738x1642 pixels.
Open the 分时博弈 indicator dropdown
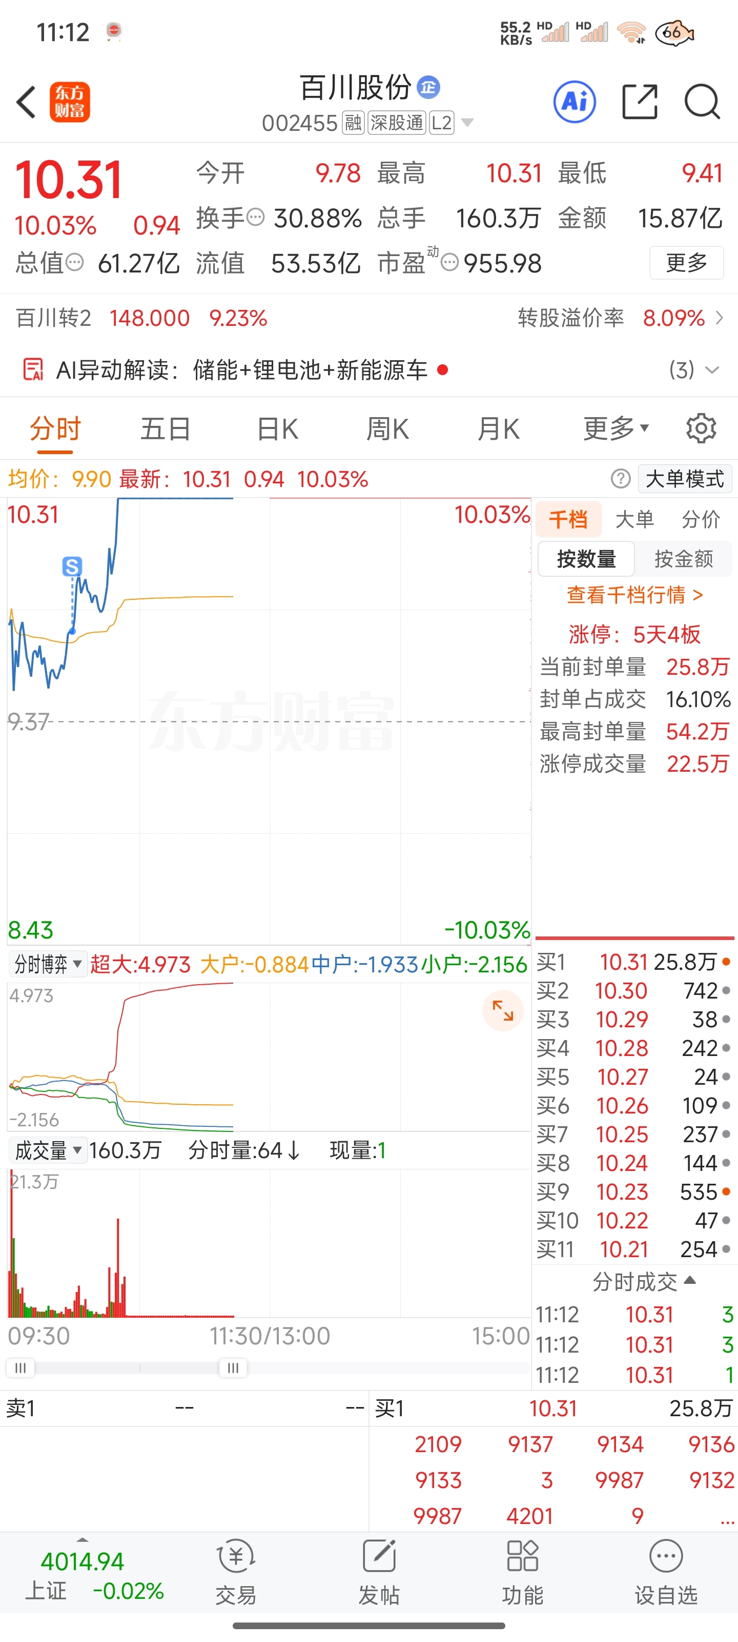click(x=47, y=964)
